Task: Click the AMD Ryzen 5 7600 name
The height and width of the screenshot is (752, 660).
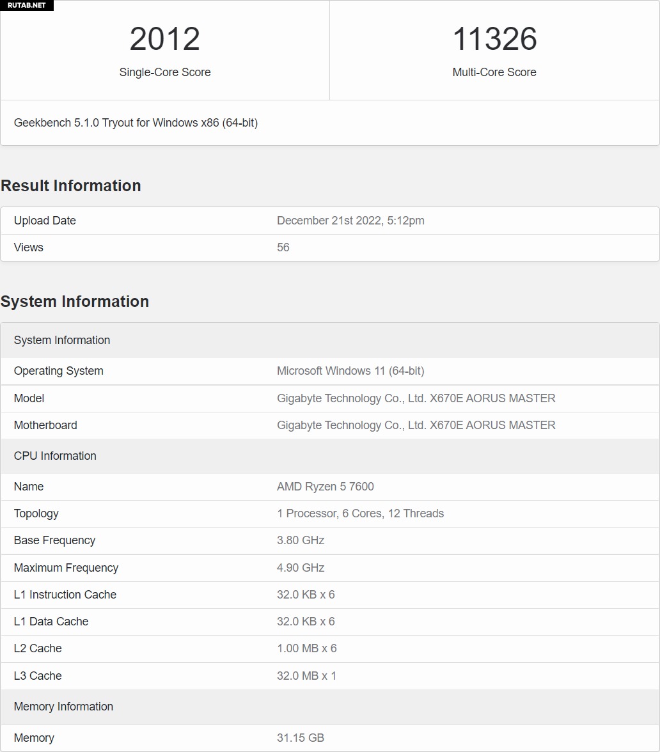Action: coord(326,487)
